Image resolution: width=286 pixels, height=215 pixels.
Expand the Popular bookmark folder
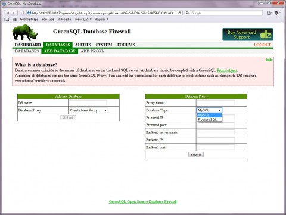(x=101, y=19)
